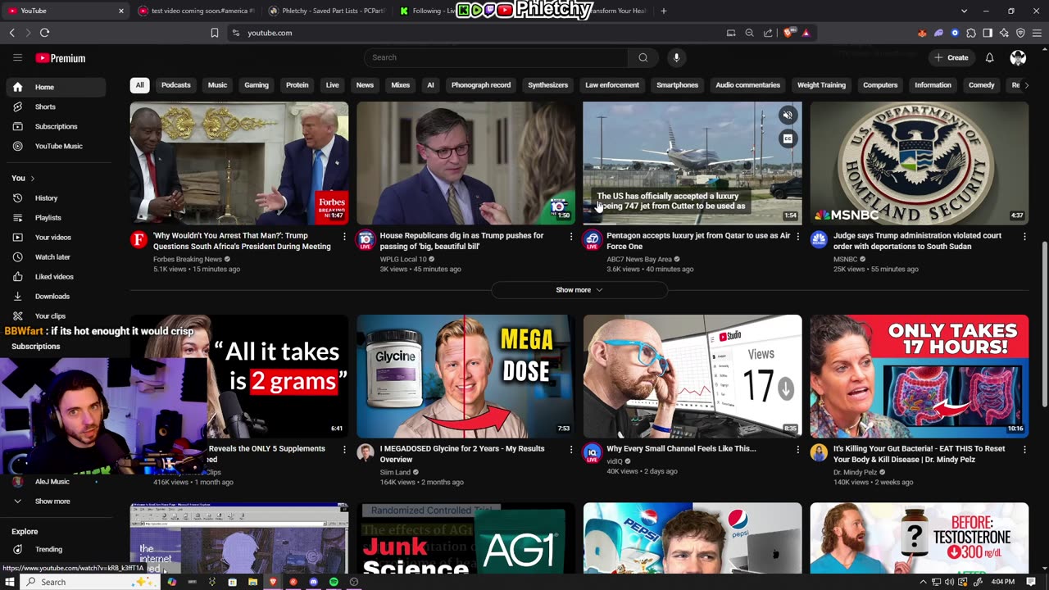The width and height of the screenshot is (1049, 590).
Task: Toggle captions on the Pentagon jet preview
Action: (x=788, y=139)
